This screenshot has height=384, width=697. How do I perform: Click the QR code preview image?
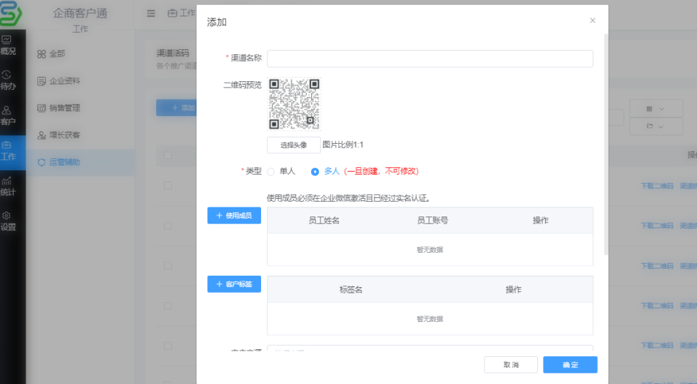tap(294, 104)
